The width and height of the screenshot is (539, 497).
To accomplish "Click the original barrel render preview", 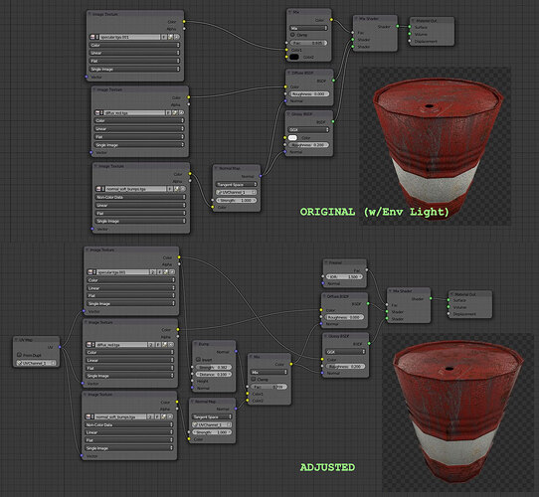I will tap(435, 146).
